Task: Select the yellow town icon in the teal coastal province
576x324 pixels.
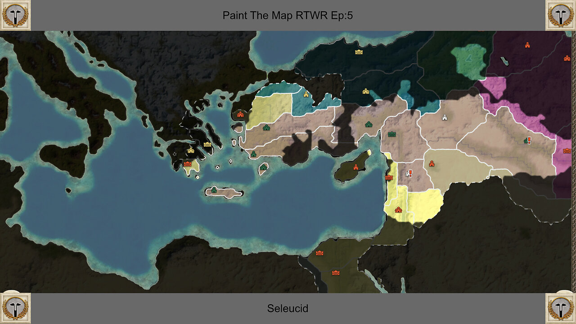Action: pos(306,94)
